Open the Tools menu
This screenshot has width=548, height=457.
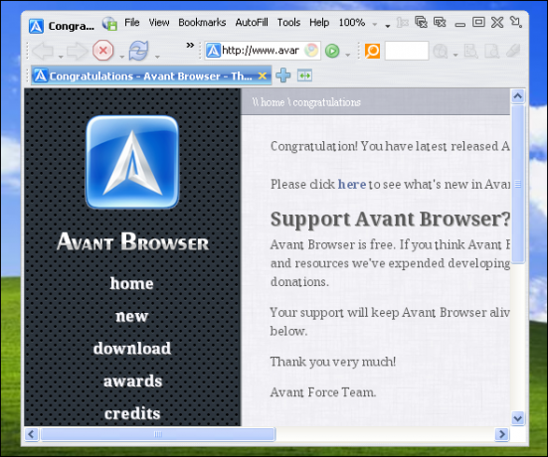click(x=288, y=22)
